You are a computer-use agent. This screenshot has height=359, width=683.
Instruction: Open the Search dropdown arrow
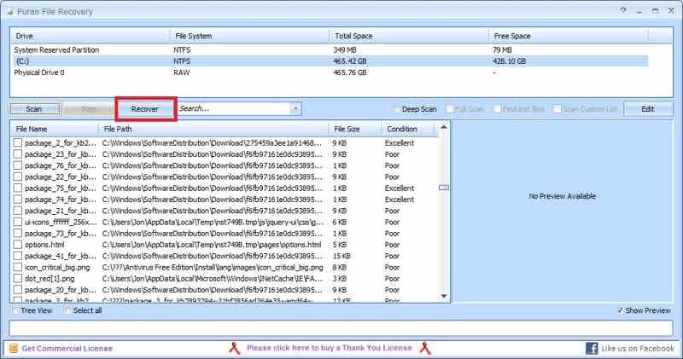coord(295,109)
